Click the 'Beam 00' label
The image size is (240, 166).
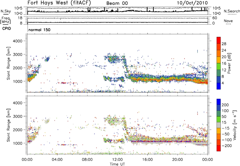[117, 3]
